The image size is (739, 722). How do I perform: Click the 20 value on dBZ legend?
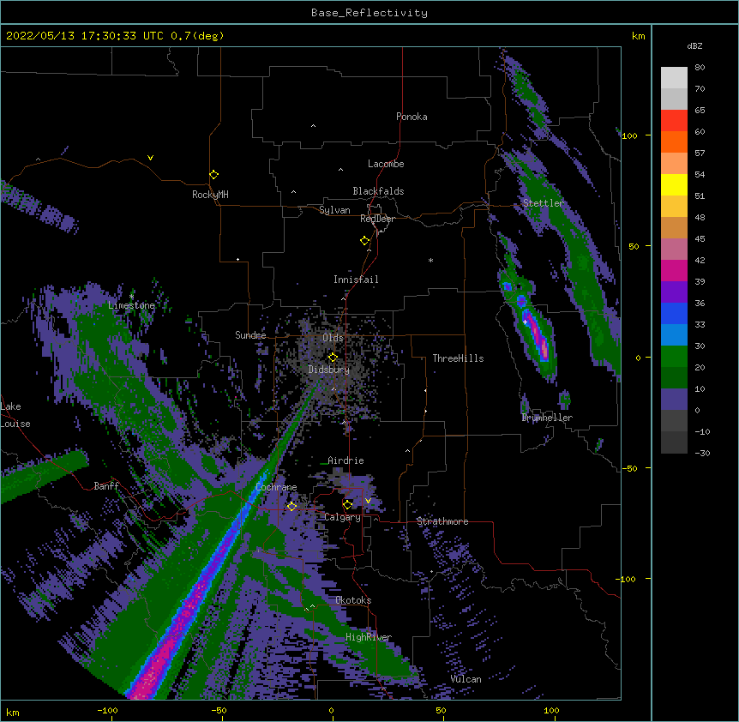tap(700, 368)
